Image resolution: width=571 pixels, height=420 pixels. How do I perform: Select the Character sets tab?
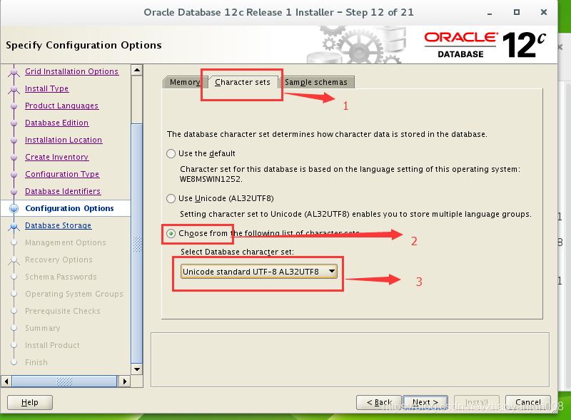(243, 82)
